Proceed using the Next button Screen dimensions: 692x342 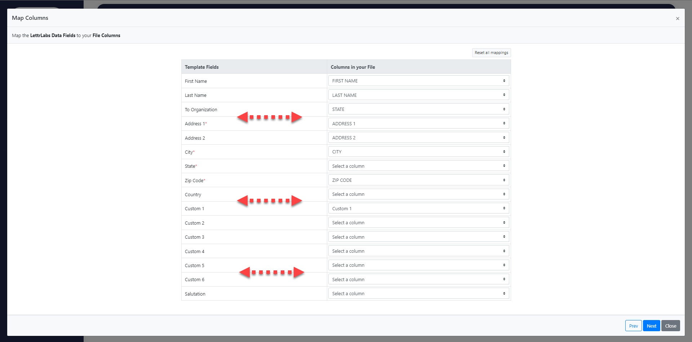(651, 325)
